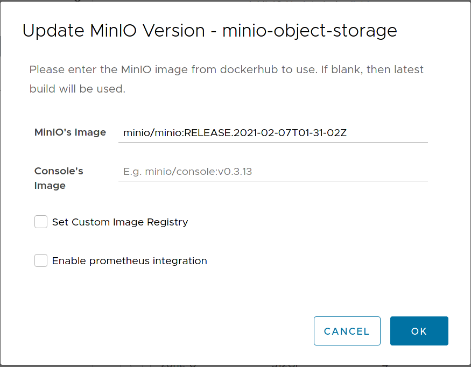
Task: Enable prometheus integration
Action: point(41,260)
